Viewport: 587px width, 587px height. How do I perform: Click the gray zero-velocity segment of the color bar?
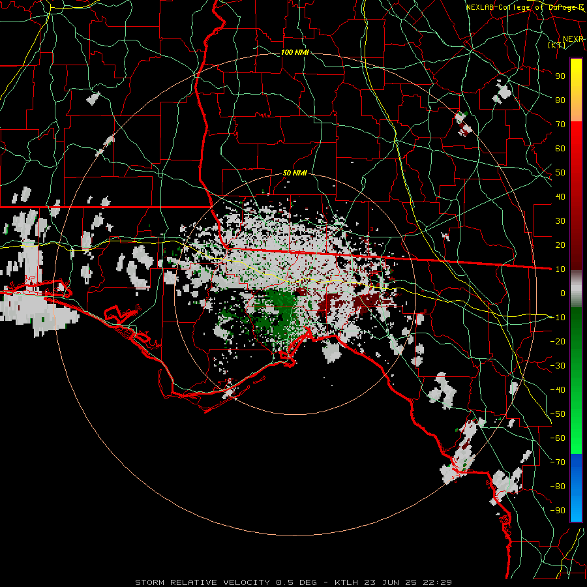point(576,288)
